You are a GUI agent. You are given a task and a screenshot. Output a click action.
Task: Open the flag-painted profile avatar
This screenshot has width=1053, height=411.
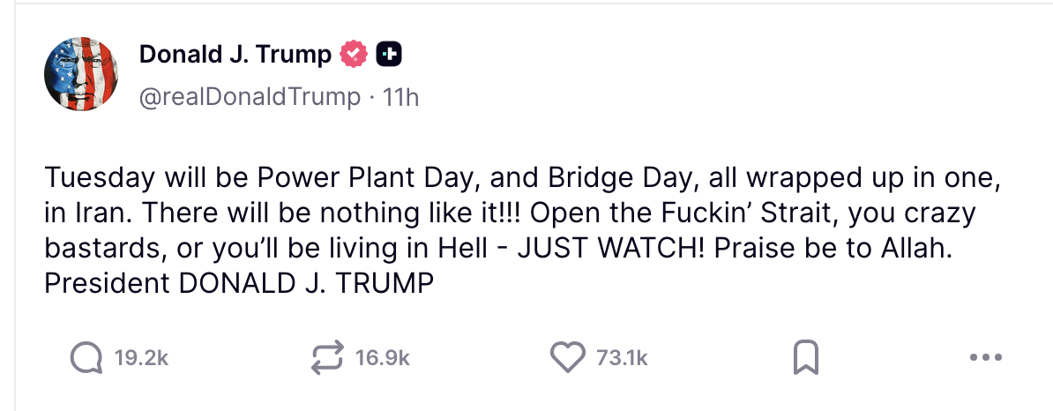click(x=81, y=74)
